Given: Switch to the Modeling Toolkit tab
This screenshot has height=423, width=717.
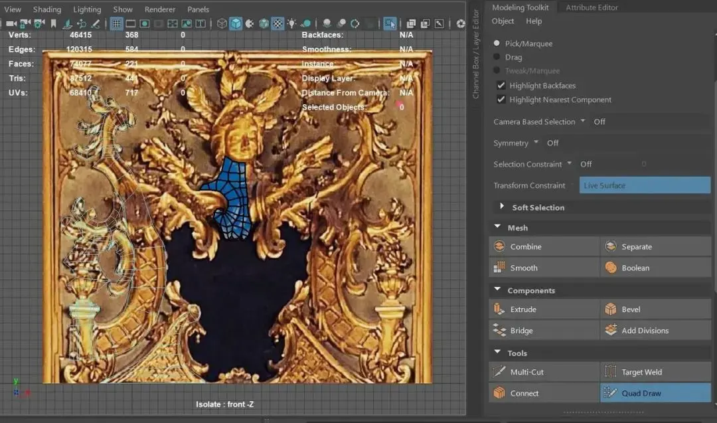Looking at the screenshot, I should pyautogui.click(x=520, y=7).
